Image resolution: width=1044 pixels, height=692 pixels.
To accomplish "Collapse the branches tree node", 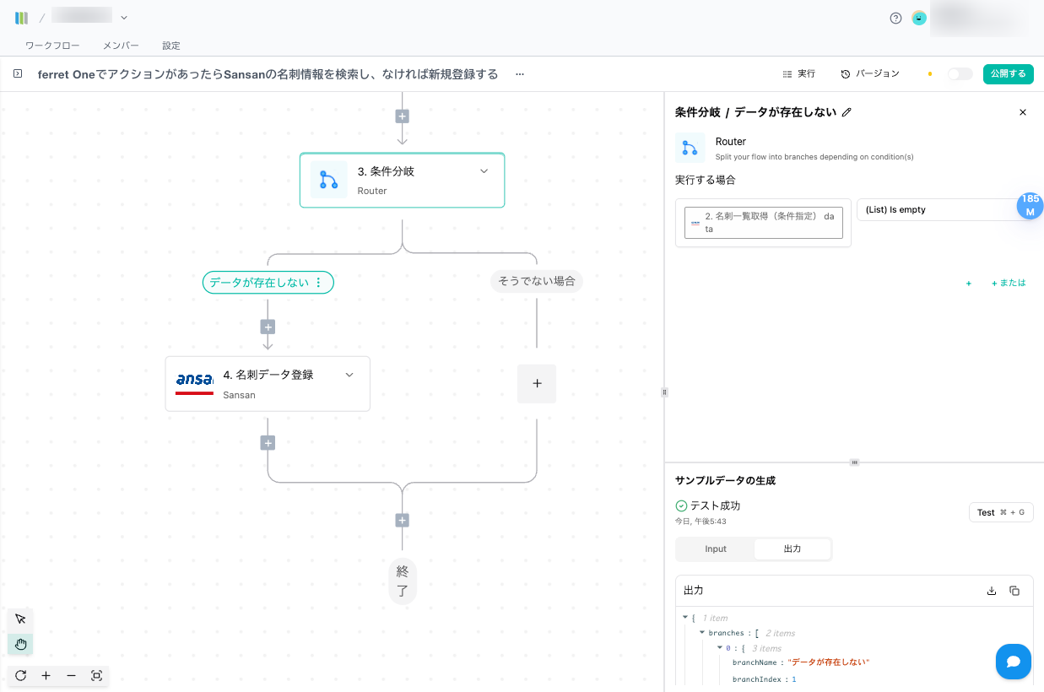I will [x=702, y=633].
